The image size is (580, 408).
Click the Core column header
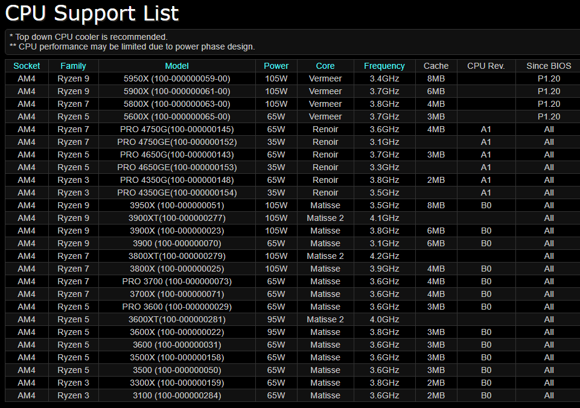point(325,66)
